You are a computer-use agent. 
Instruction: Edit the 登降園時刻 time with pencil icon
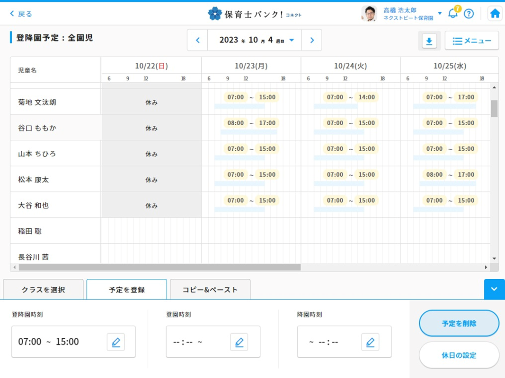pyautogui.click(x=115, y=342)
